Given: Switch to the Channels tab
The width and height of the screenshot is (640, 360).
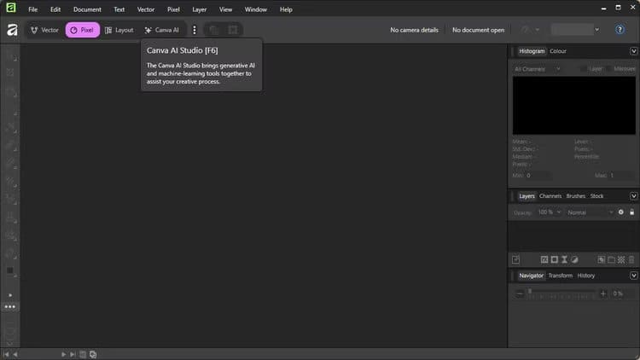Looking at the screenshot, I should 550,196.
